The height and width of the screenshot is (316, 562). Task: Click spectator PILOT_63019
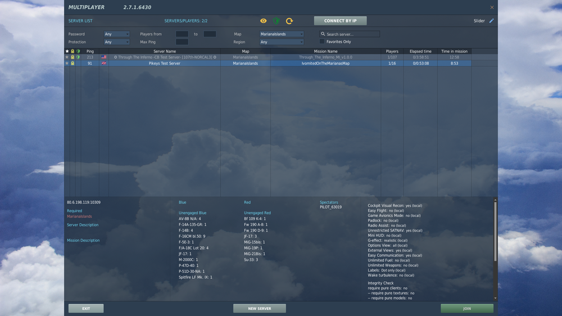(x=330, y=207)
